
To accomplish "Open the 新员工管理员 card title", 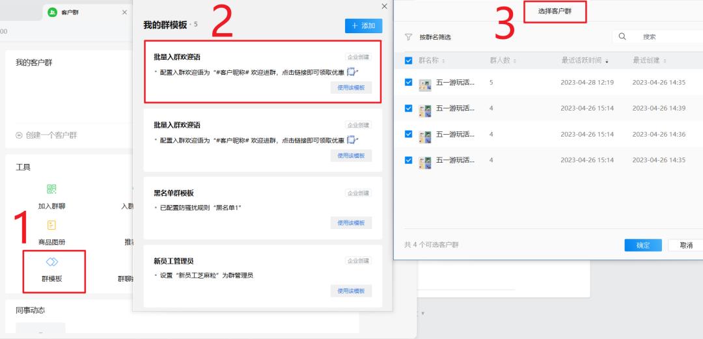I will [174, 261].
